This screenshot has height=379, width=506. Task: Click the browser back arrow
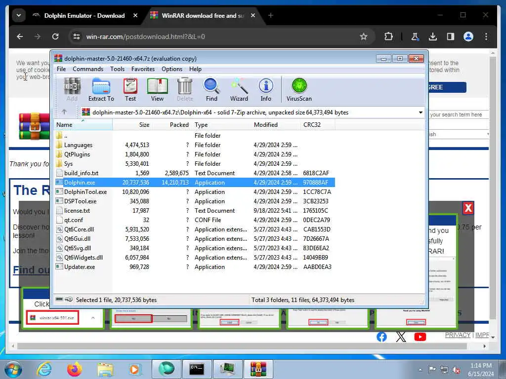click(20, 37)
